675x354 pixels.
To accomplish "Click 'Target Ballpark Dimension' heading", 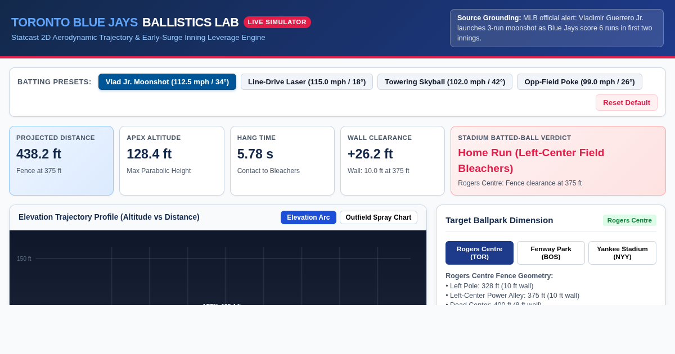I will 499,220.
